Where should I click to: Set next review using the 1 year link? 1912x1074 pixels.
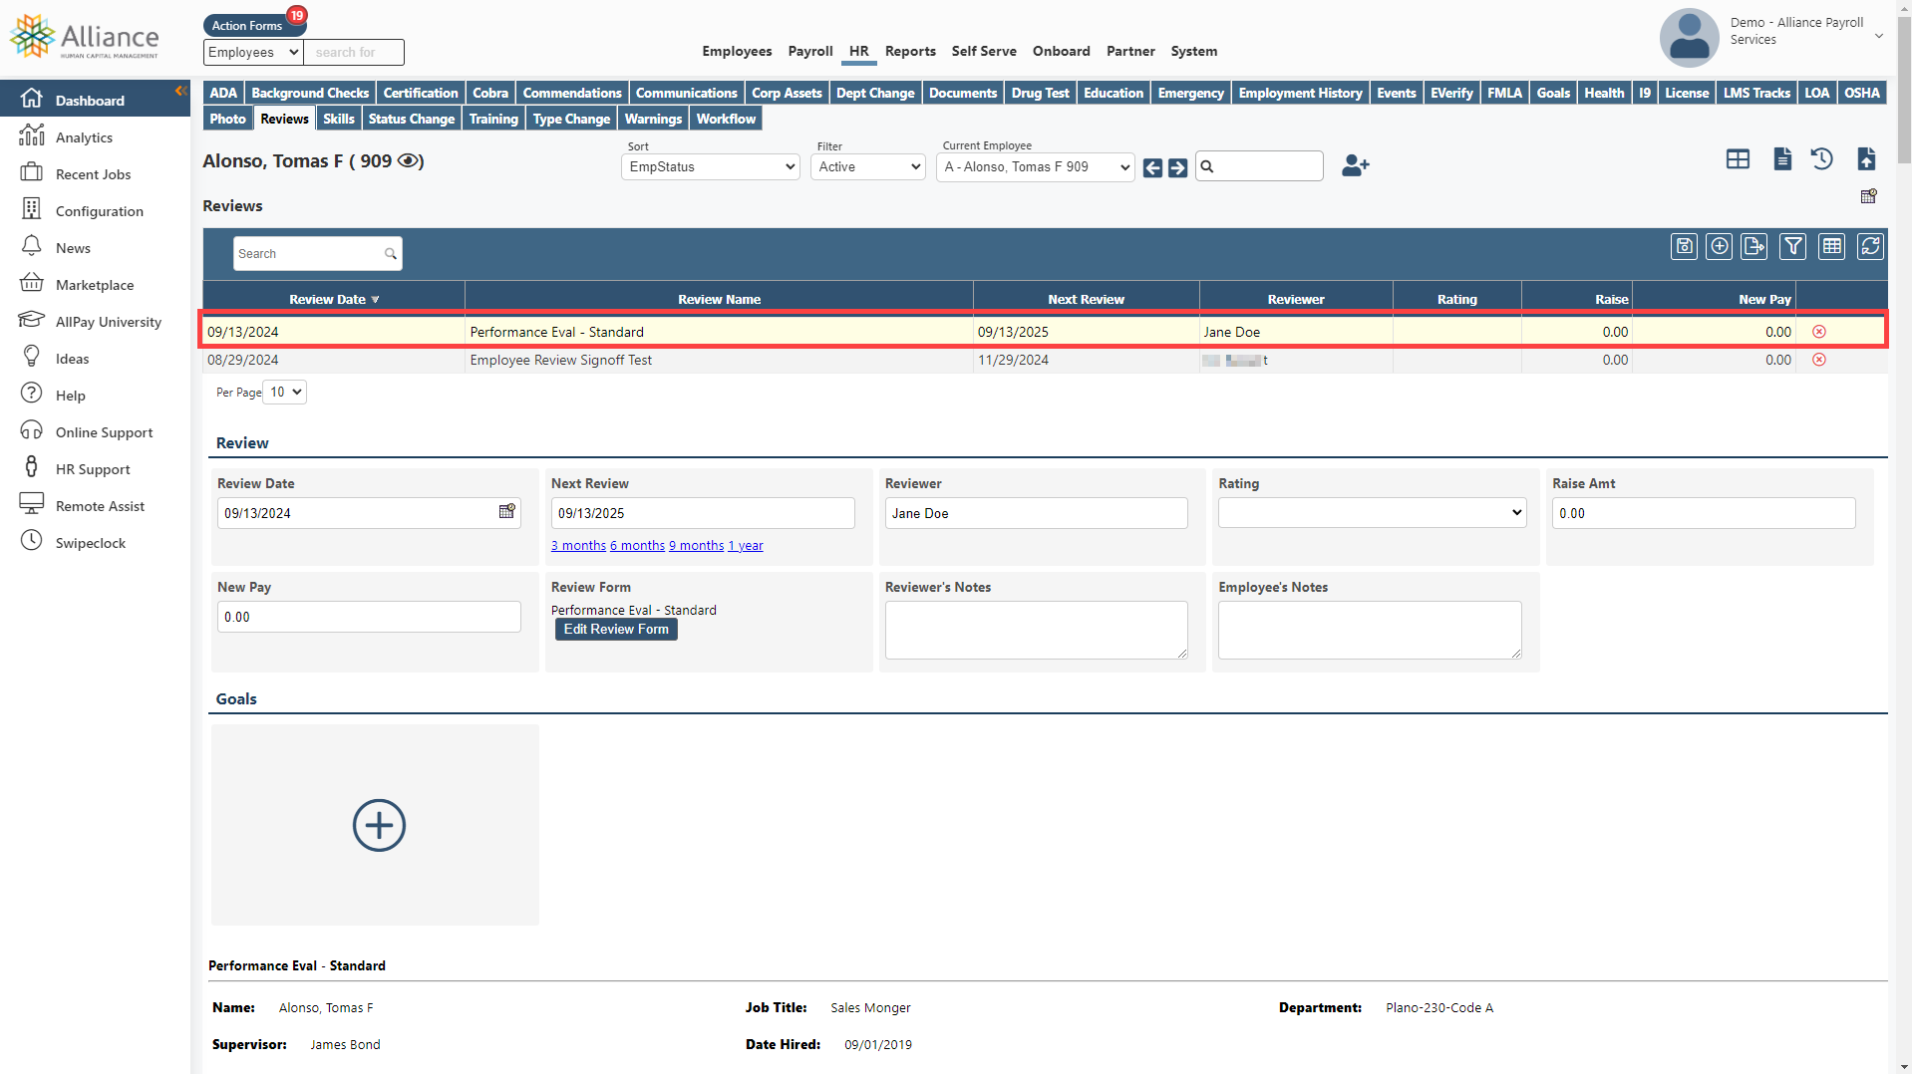tap(746, 546)
